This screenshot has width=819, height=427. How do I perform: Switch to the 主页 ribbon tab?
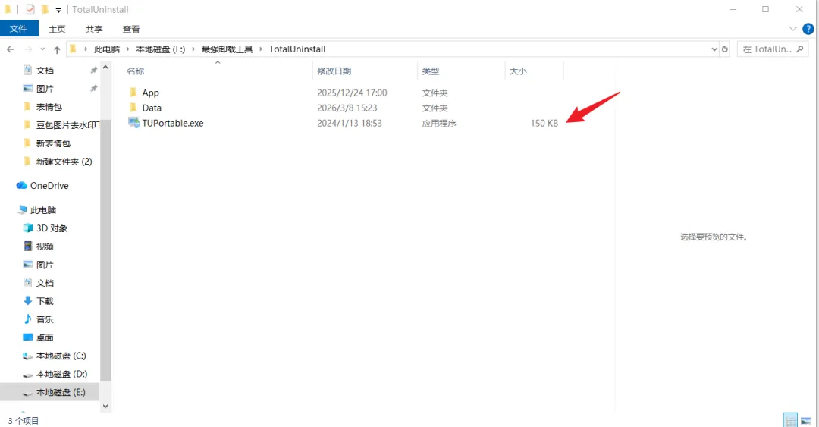pos(57,30)
